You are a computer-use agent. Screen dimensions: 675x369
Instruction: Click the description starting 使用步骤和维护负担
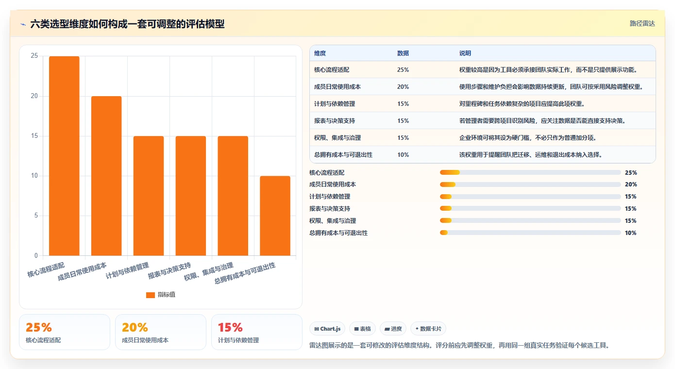(551, 87)
